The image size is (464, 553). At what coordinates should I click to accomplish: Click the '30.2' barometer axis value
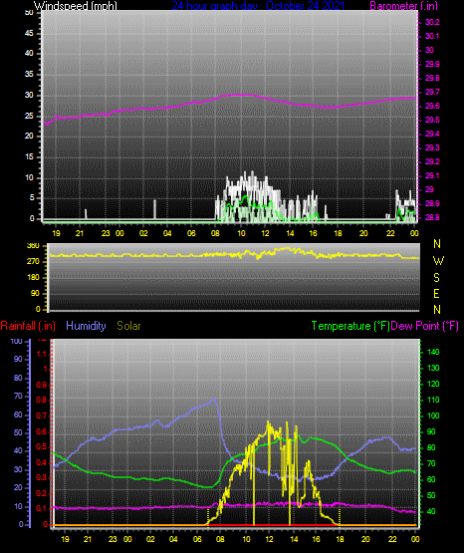pyautogui.click(x=432, y=22)
